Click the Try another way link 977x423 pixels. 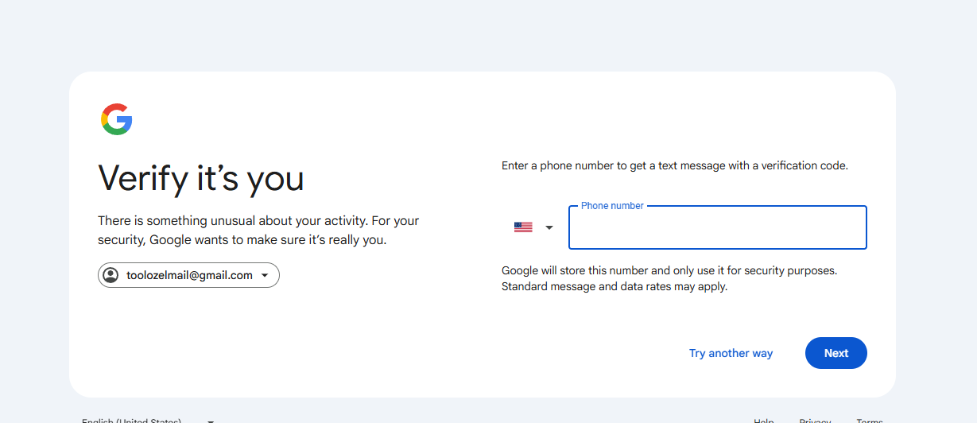click(731, 353)
